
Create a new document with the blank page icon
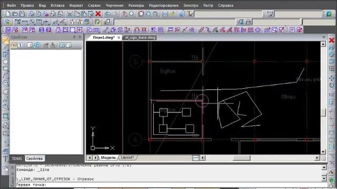coord(8,14)
